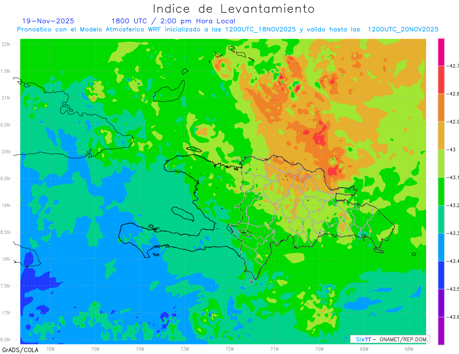Click the '22N' latitude label
Viewport: 459px width, 354px height.
click(7, 44)
